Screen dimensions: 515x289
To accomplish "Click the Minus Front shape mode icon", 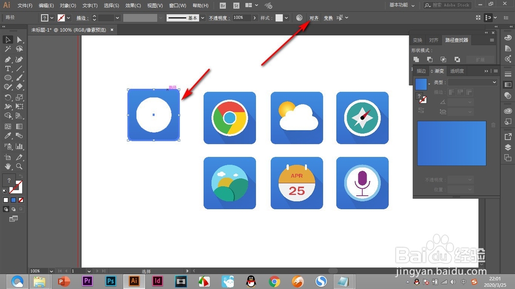I will [430, 59].
